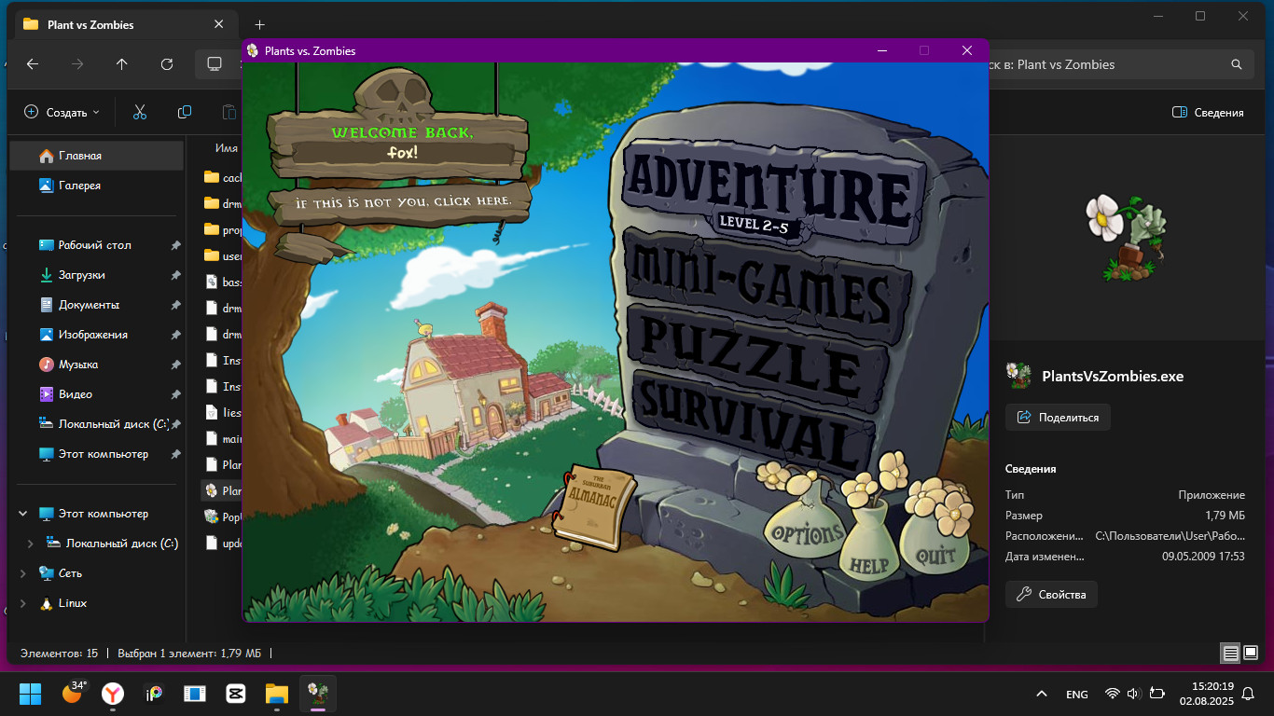Viewport: 1274px width, 716px height.
Task: Select the 'user' folder in file list
Action: click(x=222, y=255)
